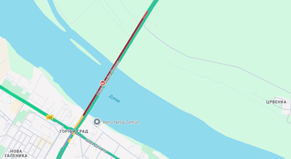
Task: Select the bright red traffic segment north of bridge
Action: tap(145, 14)
